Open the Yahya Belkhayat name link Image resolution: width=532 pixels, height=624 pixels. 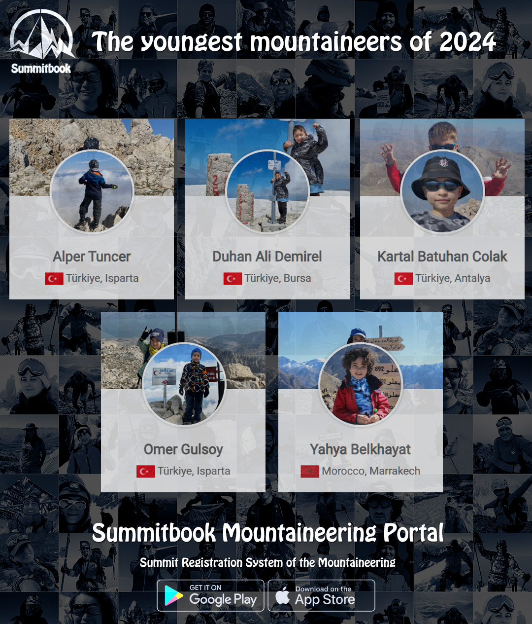point(360,449)
